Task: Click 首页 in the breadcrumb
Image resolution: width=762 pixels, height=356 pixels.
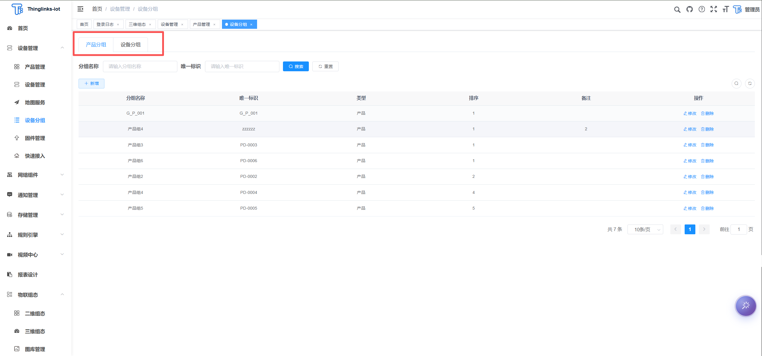Action: [x=97, y=9]
